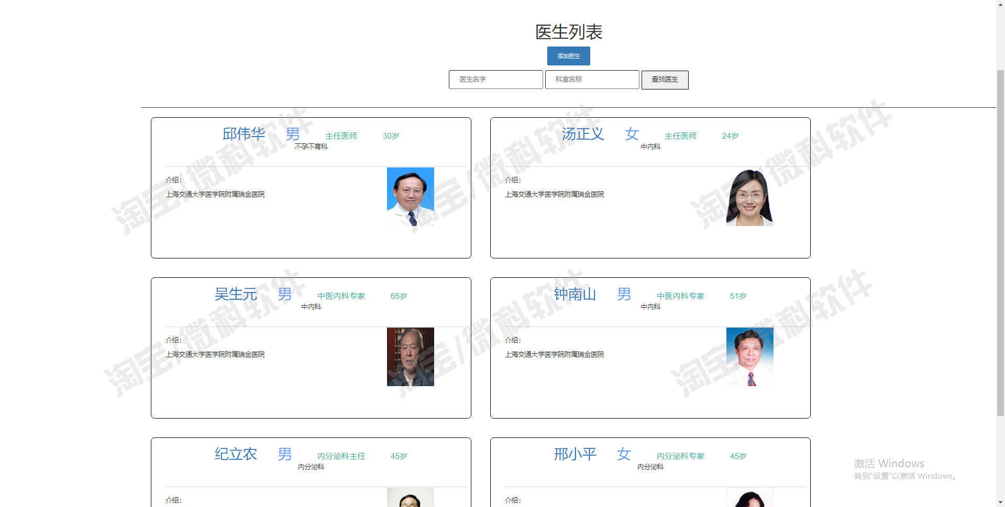The image size is (1005, 507).
Task: Select 吴生元's portrait photo
Action: tap(411, 357)
